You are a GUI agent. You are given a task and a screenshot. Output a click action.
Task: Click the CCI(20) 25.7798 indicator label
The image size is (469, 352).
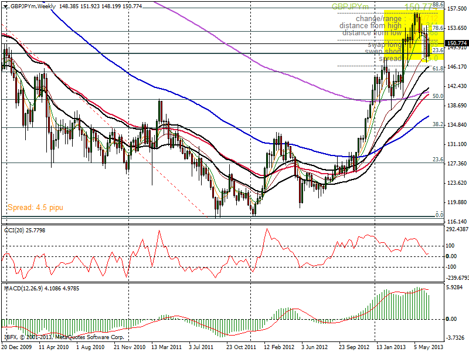(x=25, y=231)
